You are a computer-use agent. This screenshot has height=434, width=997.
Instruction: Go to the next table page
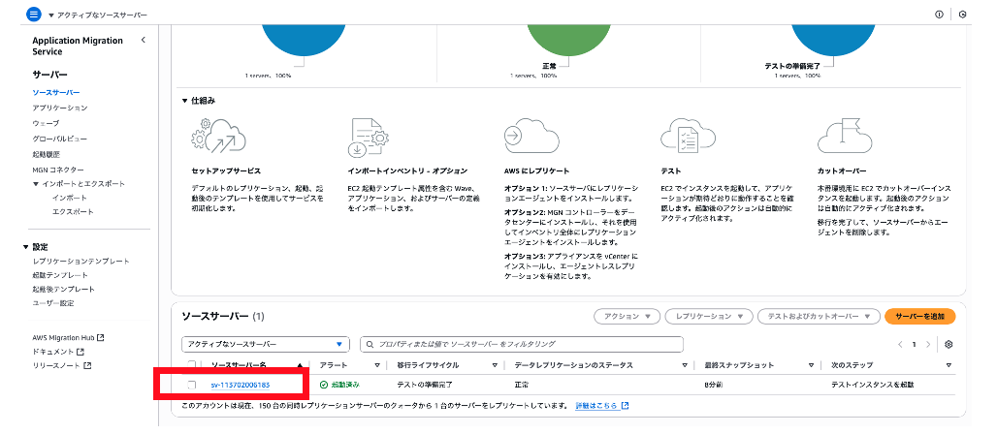[x=928, y=345]
